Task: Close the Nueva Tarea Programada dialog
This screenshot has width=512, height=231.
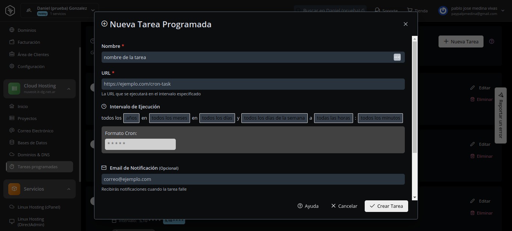Action: click(405, 24)
